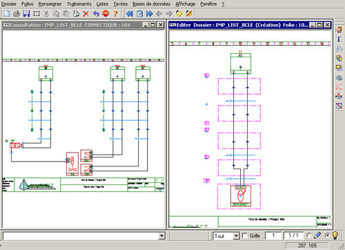Viewport: 345px width, 250px height.
Task: Click the magnifier search icon in right toolbar
Action: click(x=339, y=59)
